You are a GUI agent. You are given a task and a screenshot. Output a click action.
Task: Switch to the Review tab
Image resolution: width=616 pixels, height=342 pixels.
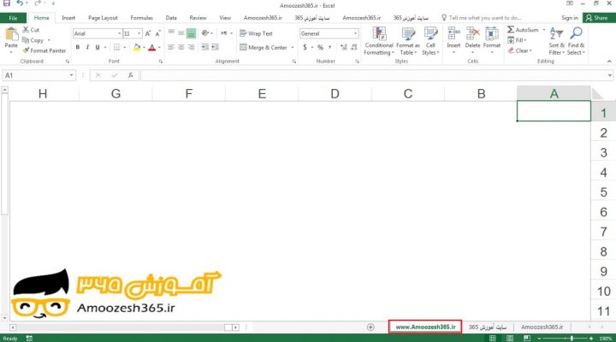coord(198,18)
